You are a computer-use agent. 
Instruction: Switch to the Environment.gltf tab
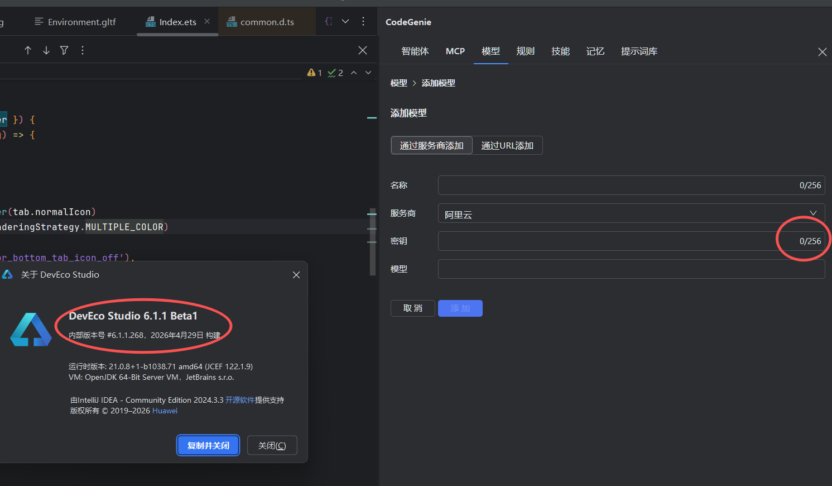pos(75,22)
